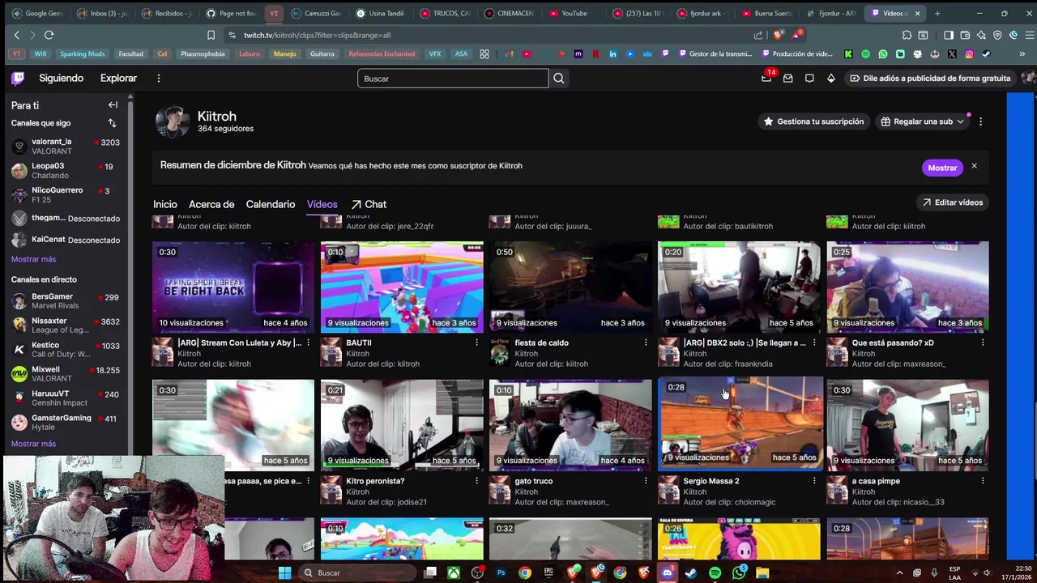The height and width of the screenshot is (583, 1037).
Task: Open the chat bubble activity icon
Action: [x=809, y=79]
